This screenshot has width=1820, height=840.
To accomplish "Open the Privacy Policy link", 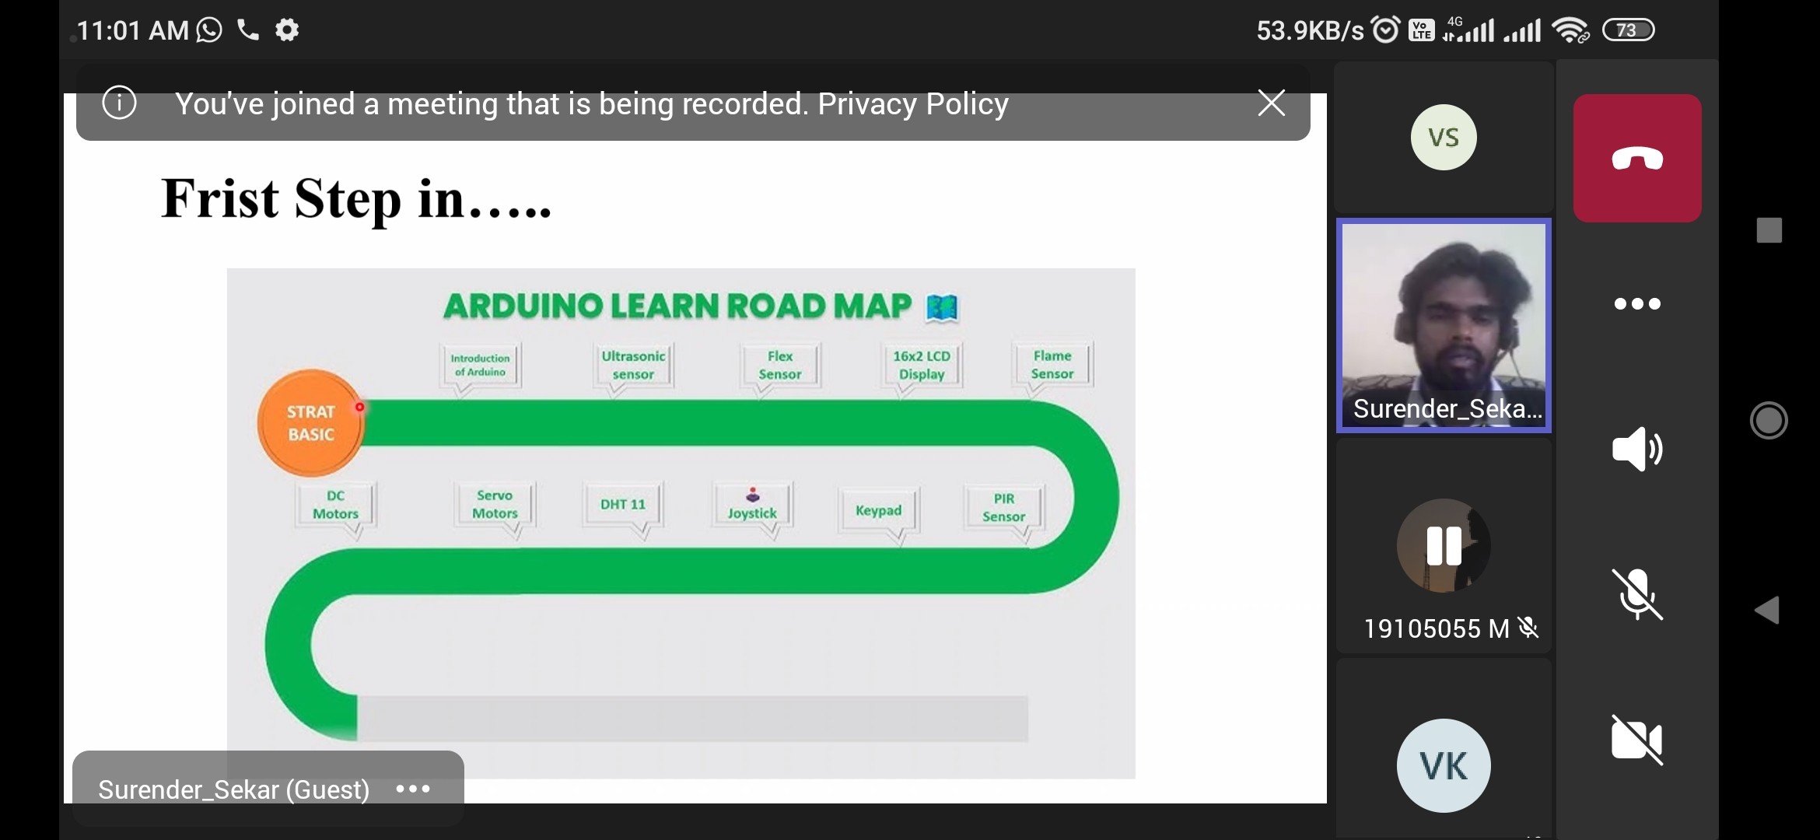I will (x=913, y=104).
